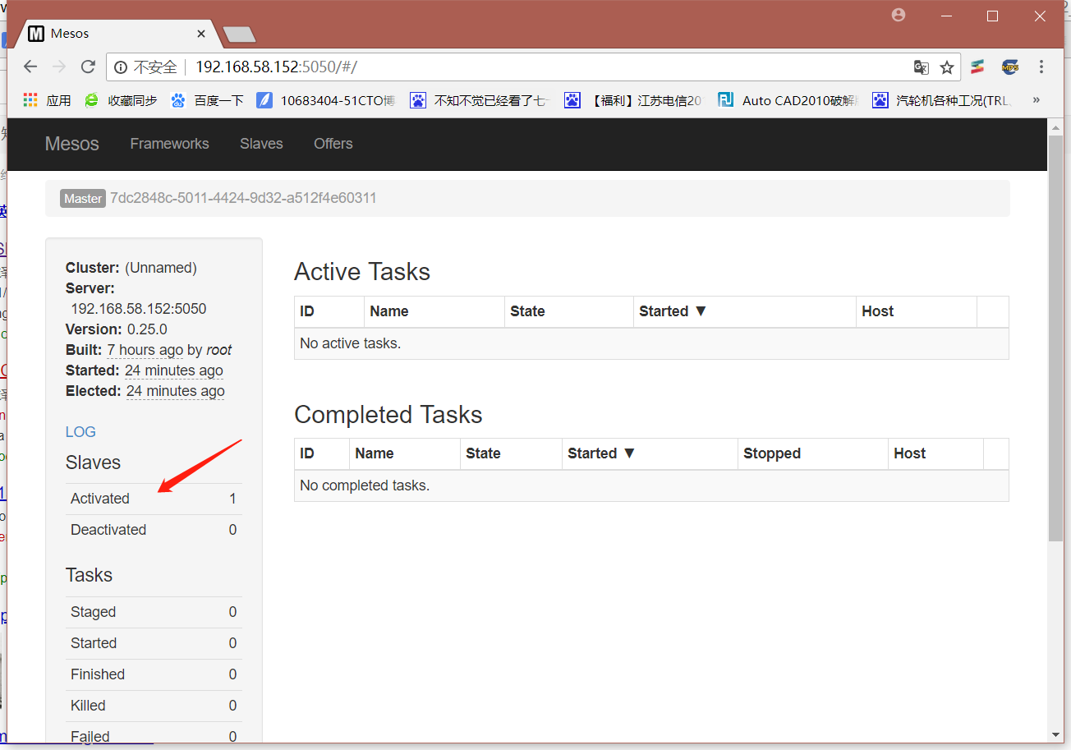Bookmark this page with the star icon
The image size is (1071, 750).
tap(947, 67)
